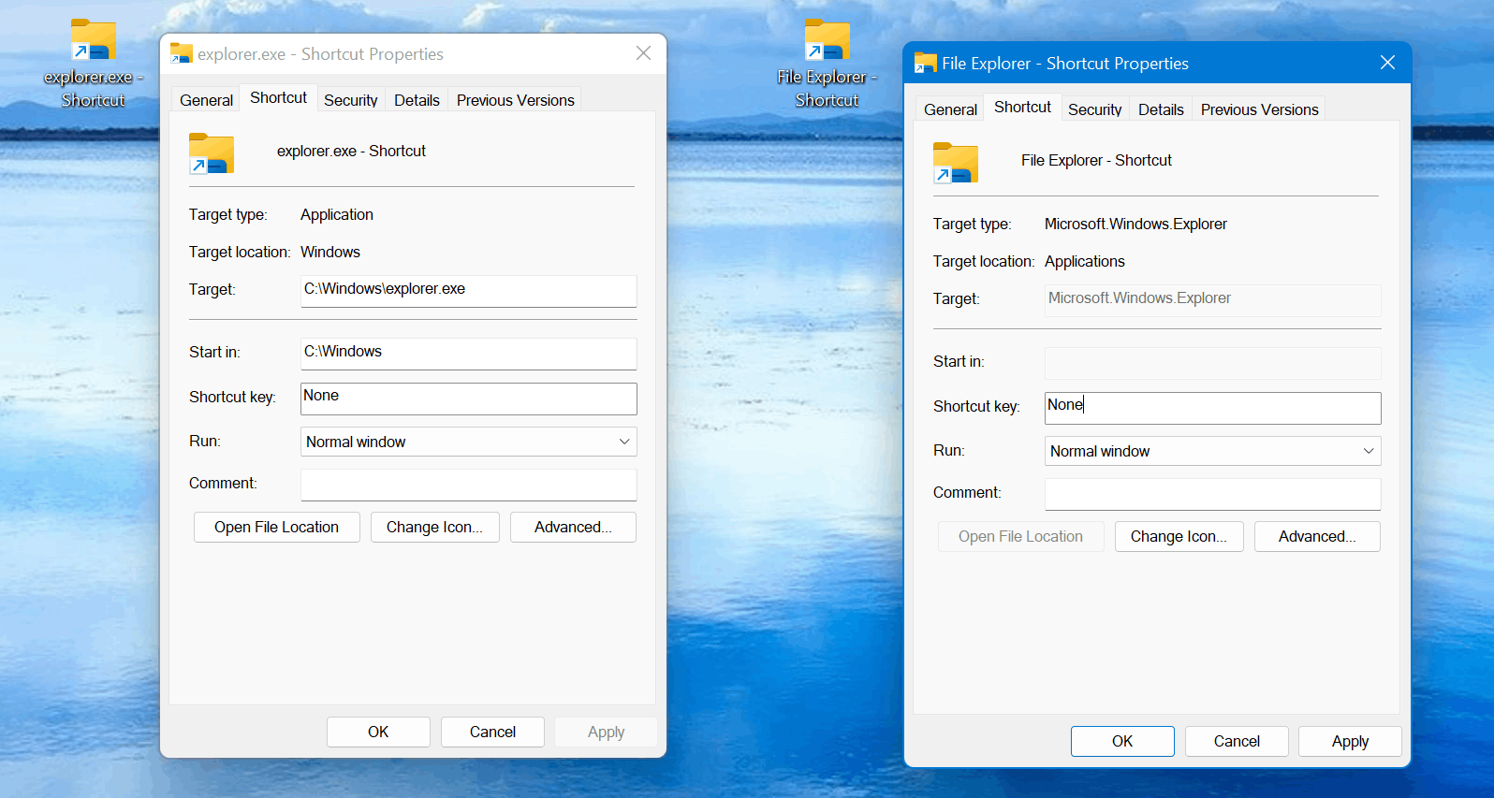This screenshot has height=798, width=1494.
Task: Select the Shortcut tab in explorer.exe properties
Action: 278,97
